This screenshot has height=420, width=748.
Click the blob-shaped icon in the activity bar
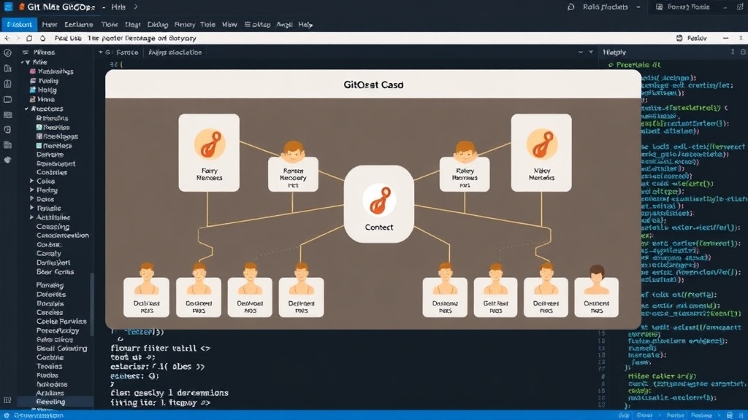click(x=7, y=160)
